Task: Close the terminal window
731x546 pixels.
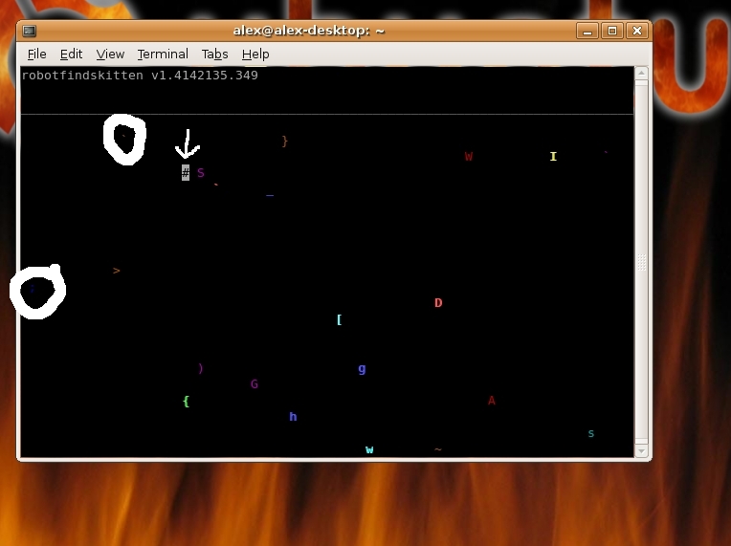Action: coord(637,32)
